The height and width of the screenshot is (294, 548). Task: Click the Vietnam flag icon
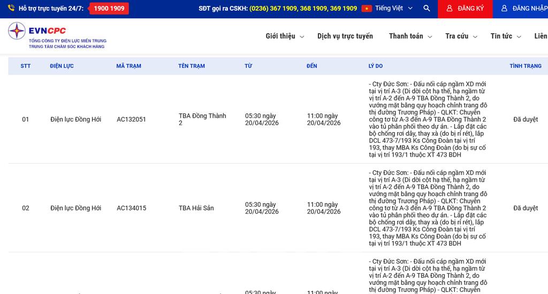coord(367,9)
